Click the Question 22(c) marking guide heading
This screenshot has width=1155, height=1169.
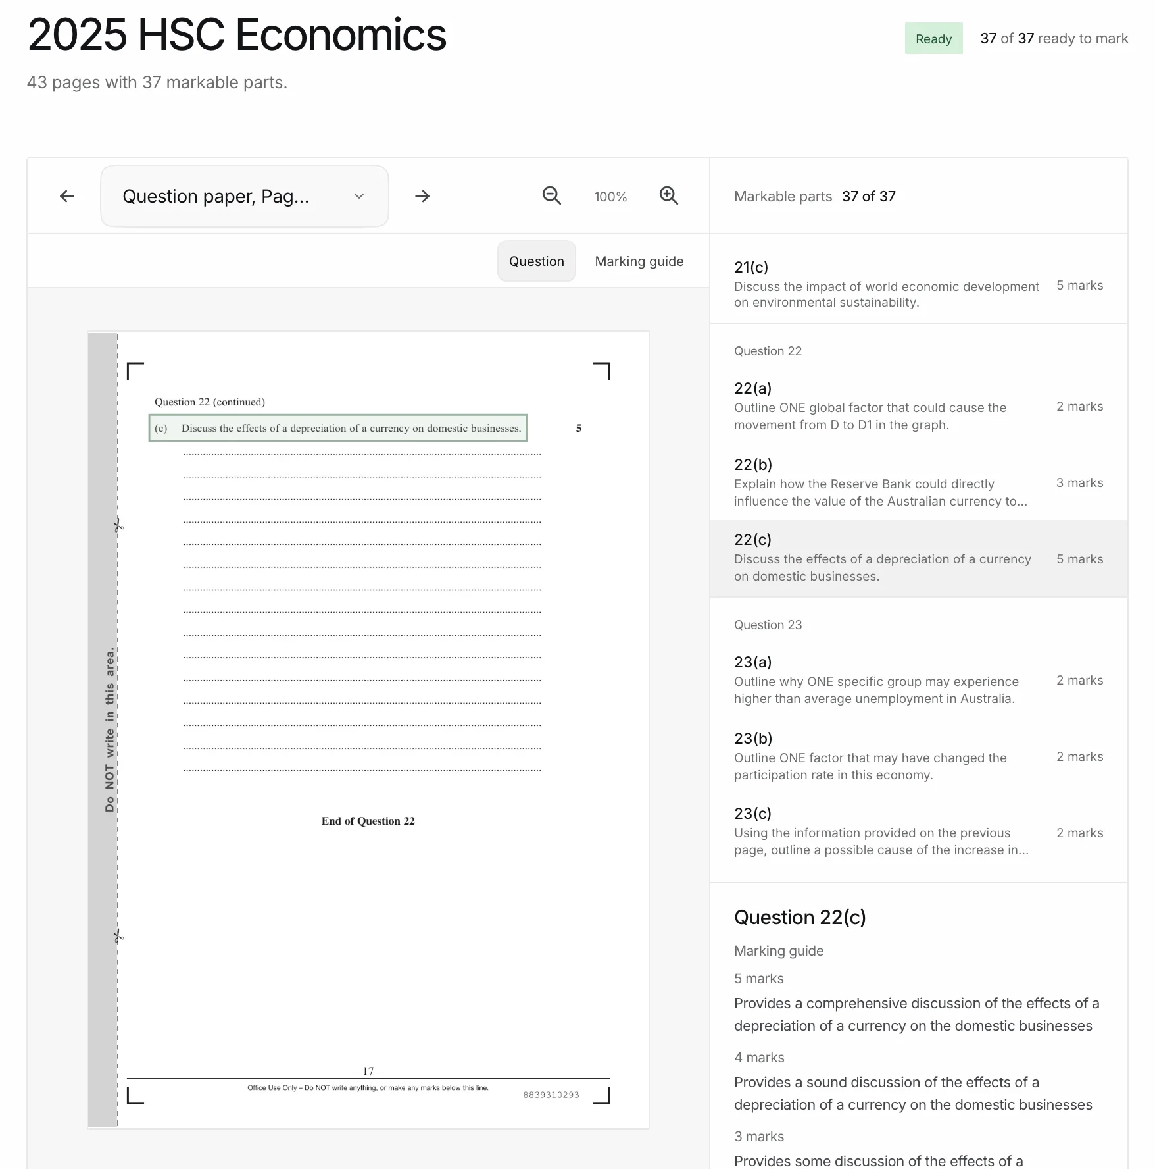click(800, 918)
